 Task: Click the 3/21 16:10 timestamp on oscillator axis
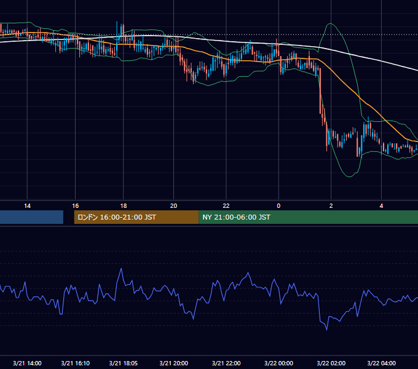coord(76,363)
